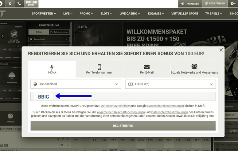Click the promo code field with BBIG
238x151 pixels.
tap(123, 96)
